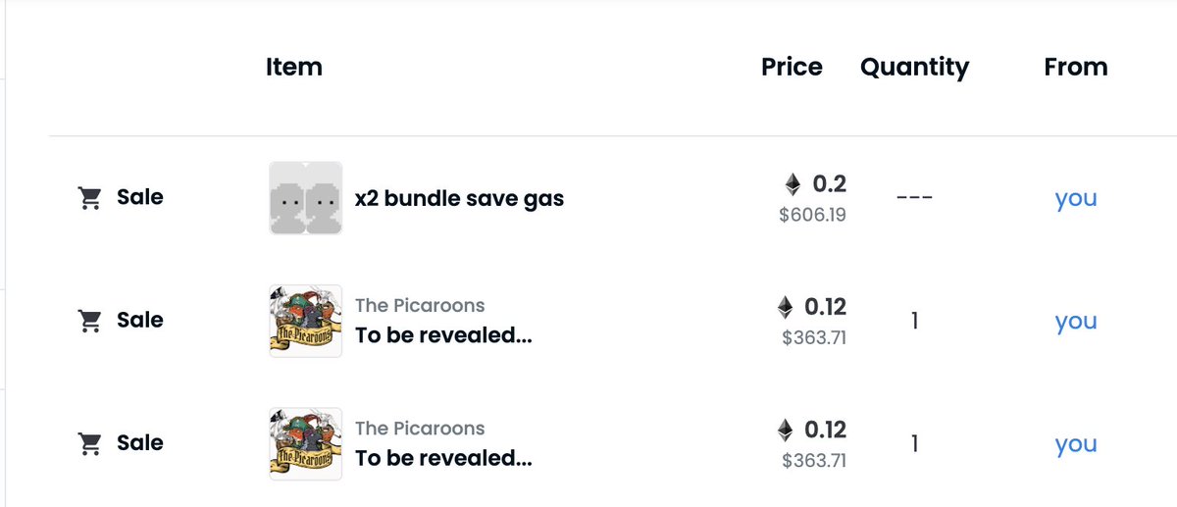Image resolution: width=1177 pixels, height=507 pixels.
Task: Open "To be revealed..." item in bottom row
Action: [x=443, y=458]
